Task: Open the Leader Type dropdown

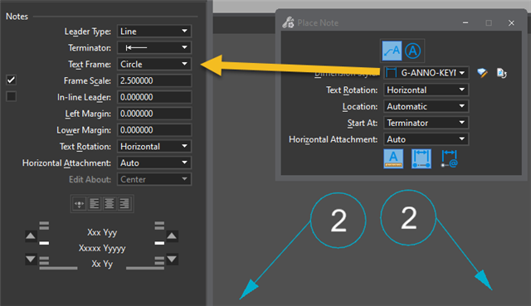Action: (154, 32)
